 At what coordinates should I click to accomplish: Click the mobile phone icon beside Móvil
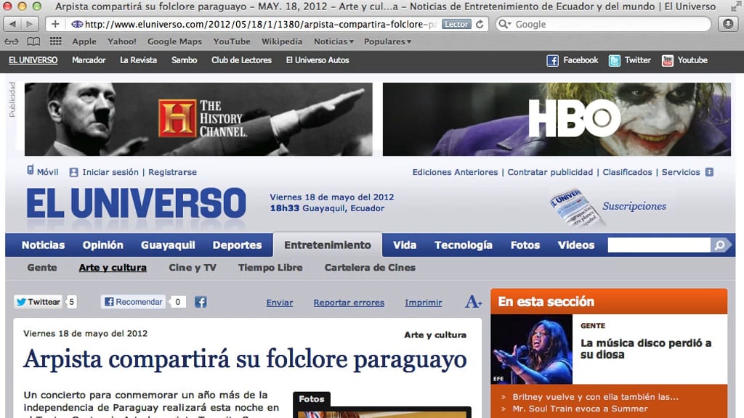pos(31,170)
